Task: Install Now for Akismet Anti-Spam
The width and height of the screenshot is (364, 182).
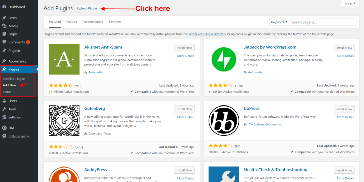Action: [184, 48]
